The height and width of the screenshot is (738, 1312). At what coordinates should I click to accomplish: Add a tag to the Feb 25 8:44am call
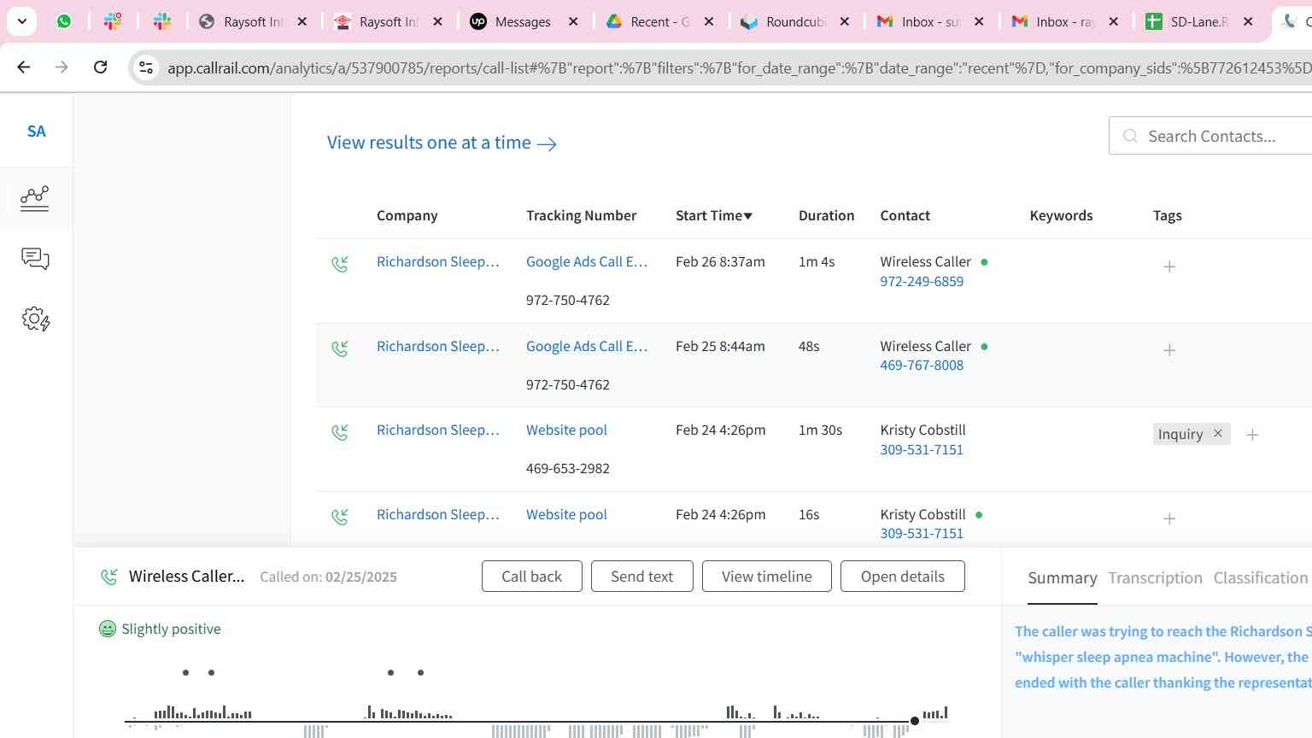(x=1169, y=350)
